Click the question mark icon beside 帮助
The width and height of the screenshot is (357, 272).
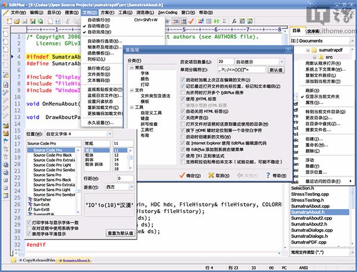point(268,175)
